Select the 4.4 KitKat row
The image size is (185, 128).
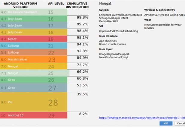coord(34,39)
